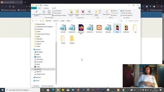The height and width of the screenshot is (92, 164).
Task: Open Steuer_Sachen in the sidebar
Action: click(x=40, y=41)
